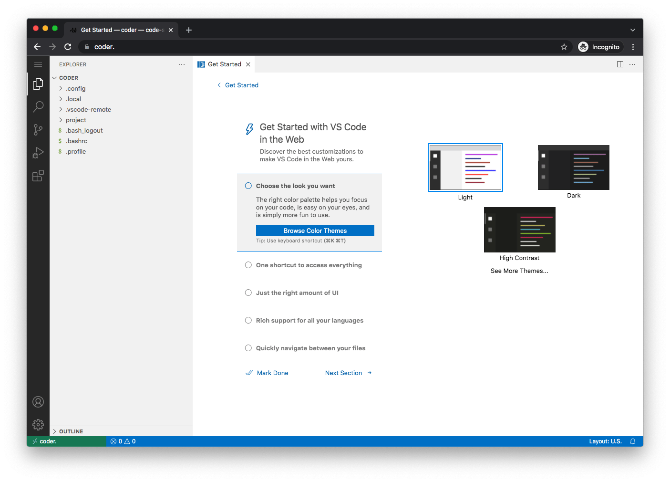Expand the .config folder
Viewport: 670px width, 482px height.
pyautogui.click(x=76, y=89)
